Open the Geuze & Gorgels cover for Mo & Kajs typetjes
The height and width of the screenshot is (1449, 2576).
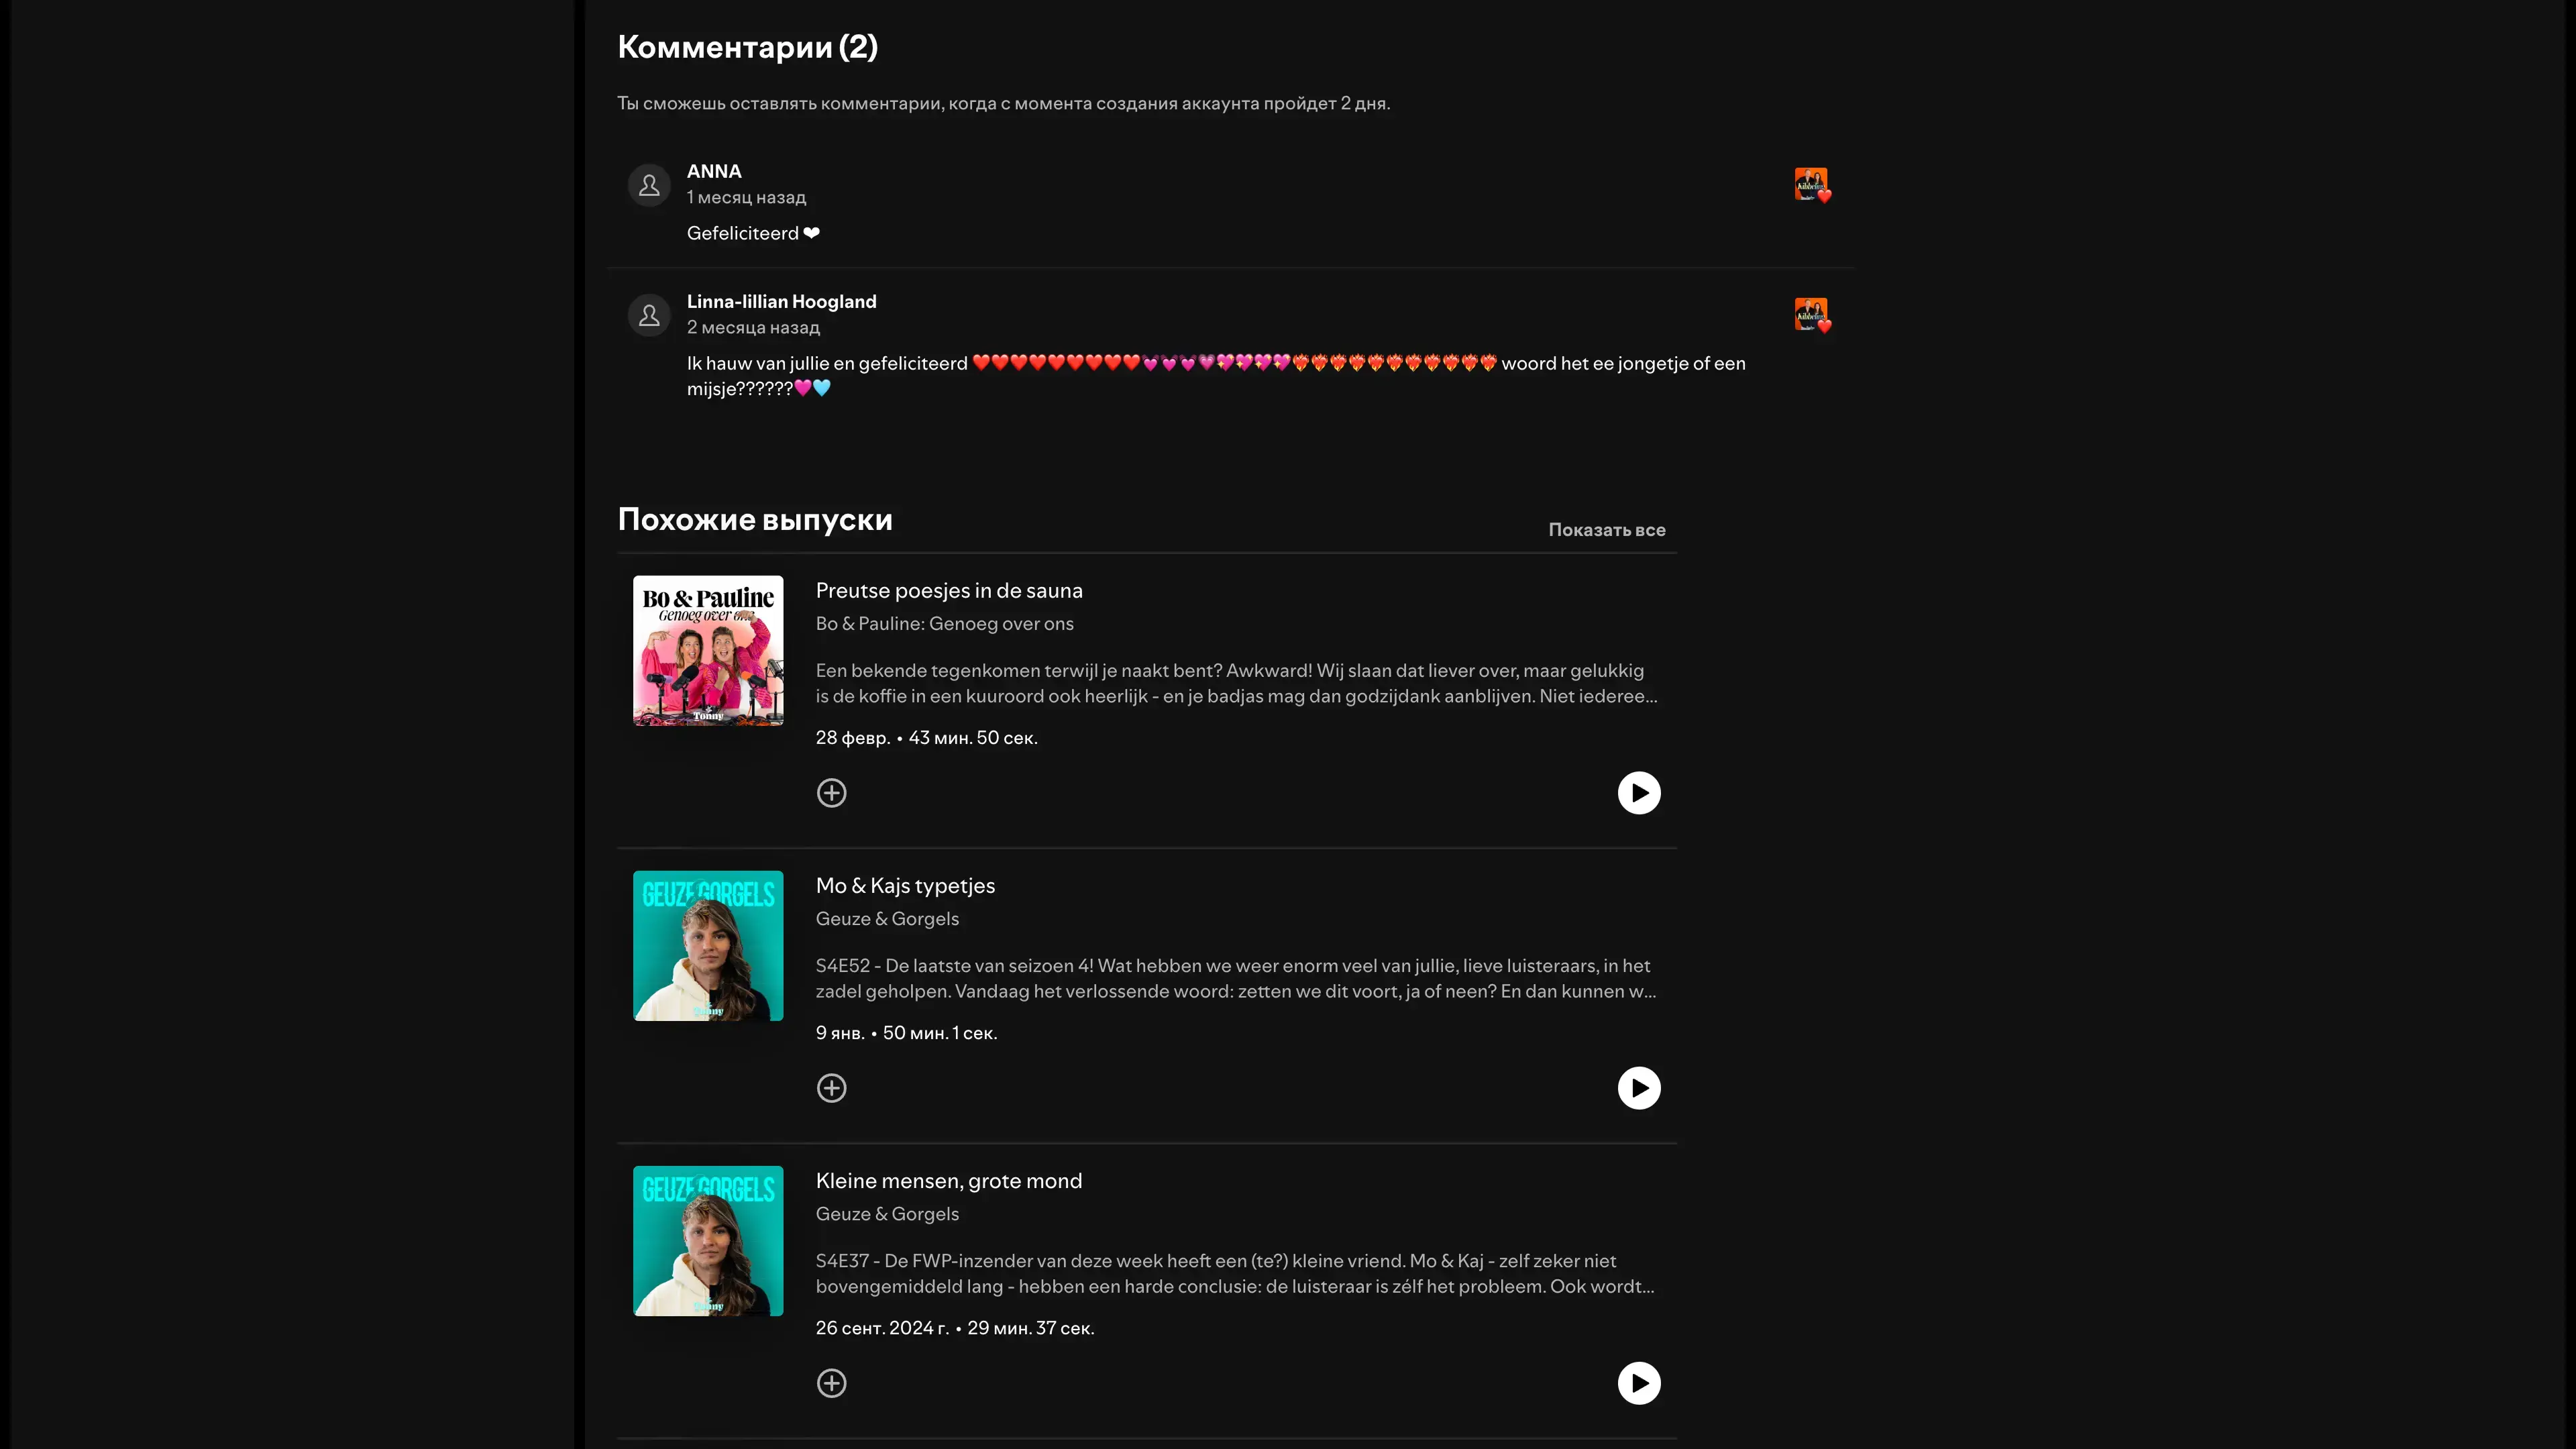[708, 946]
